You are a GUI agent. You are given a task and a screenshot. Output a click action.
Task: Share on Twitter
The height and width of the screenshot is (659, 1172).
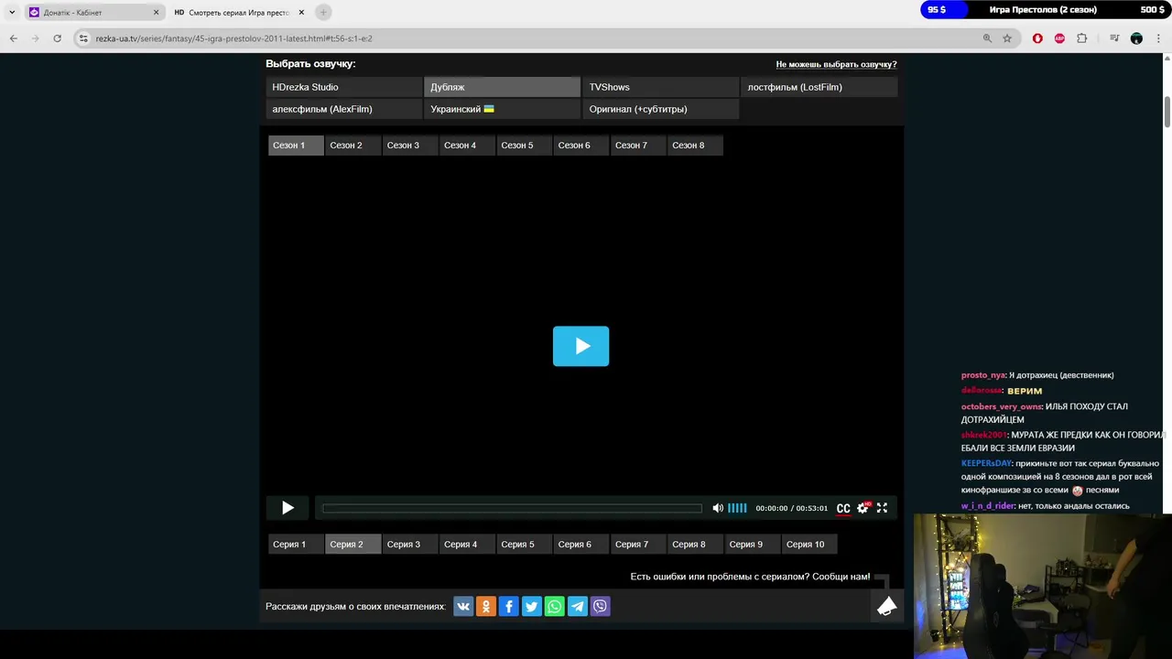532,606
